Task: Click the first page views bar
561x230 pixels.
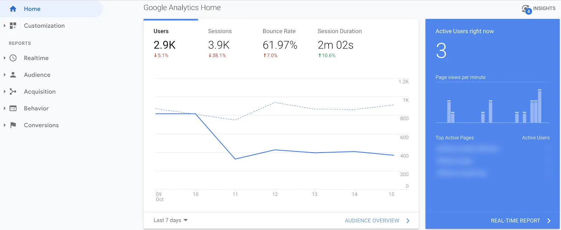Action: (449, 111)
